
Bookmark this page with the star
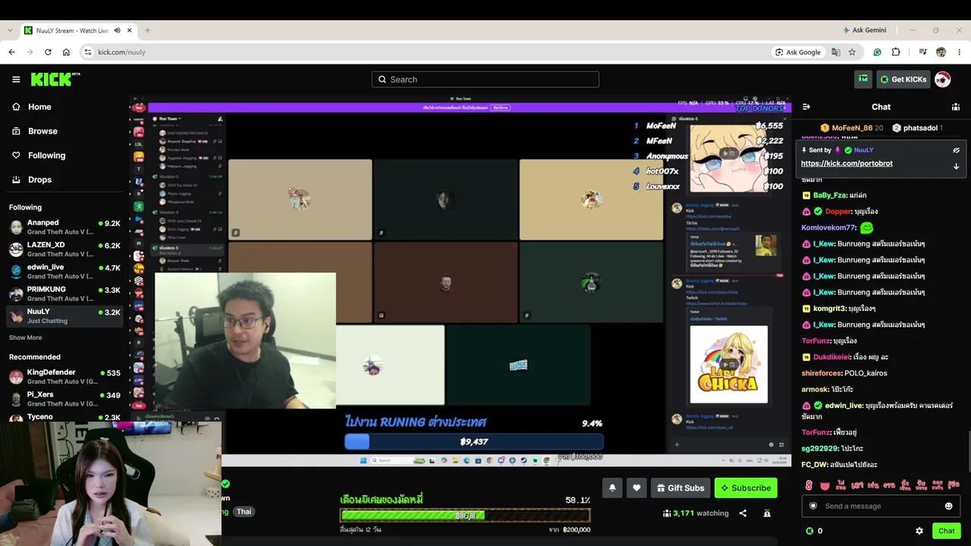click(x=852, y=52)
